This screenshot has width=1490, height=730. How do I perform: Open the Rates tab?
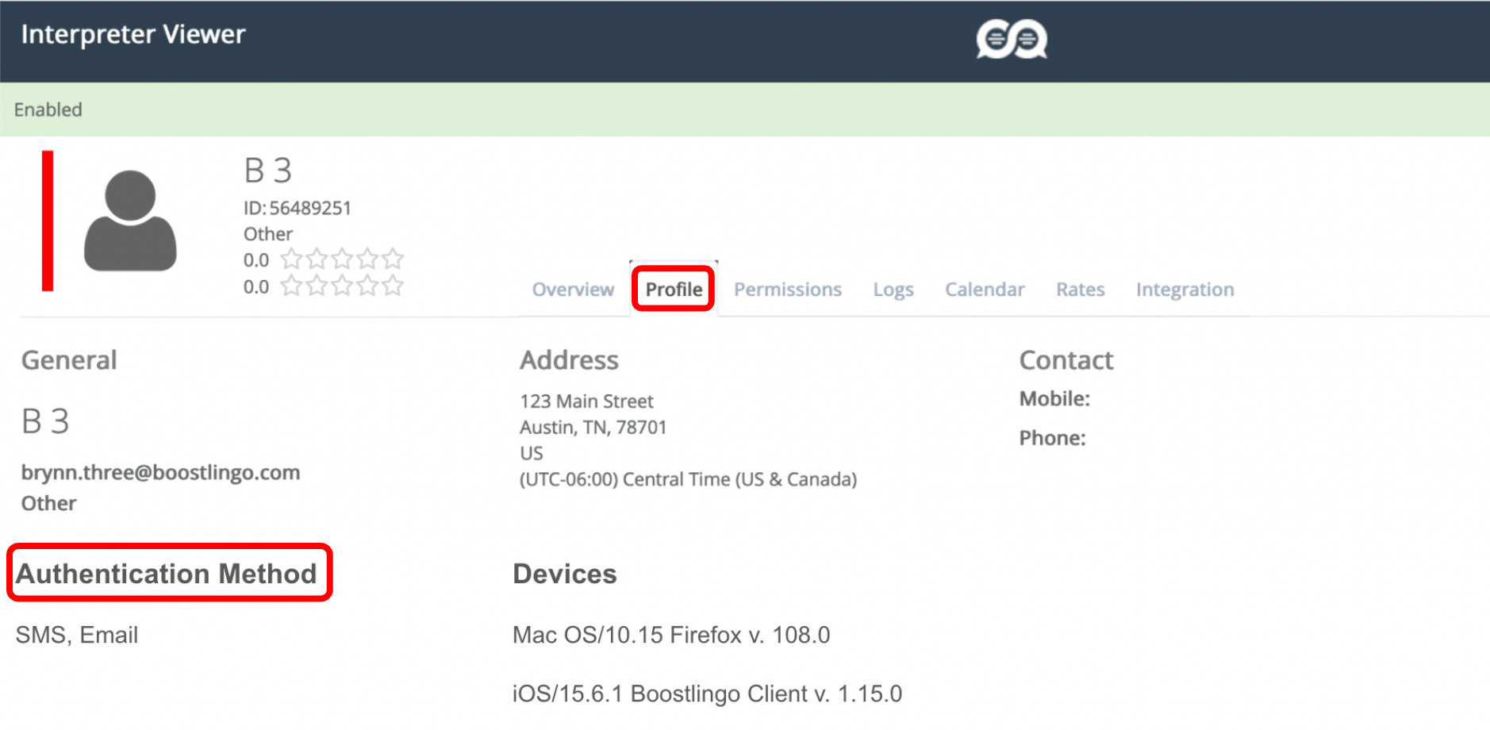point(1080,290)
